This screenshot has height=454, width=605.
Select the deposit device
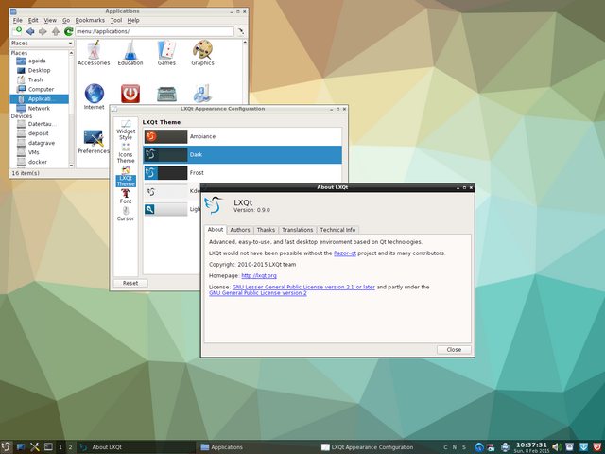tap(40, 133)
